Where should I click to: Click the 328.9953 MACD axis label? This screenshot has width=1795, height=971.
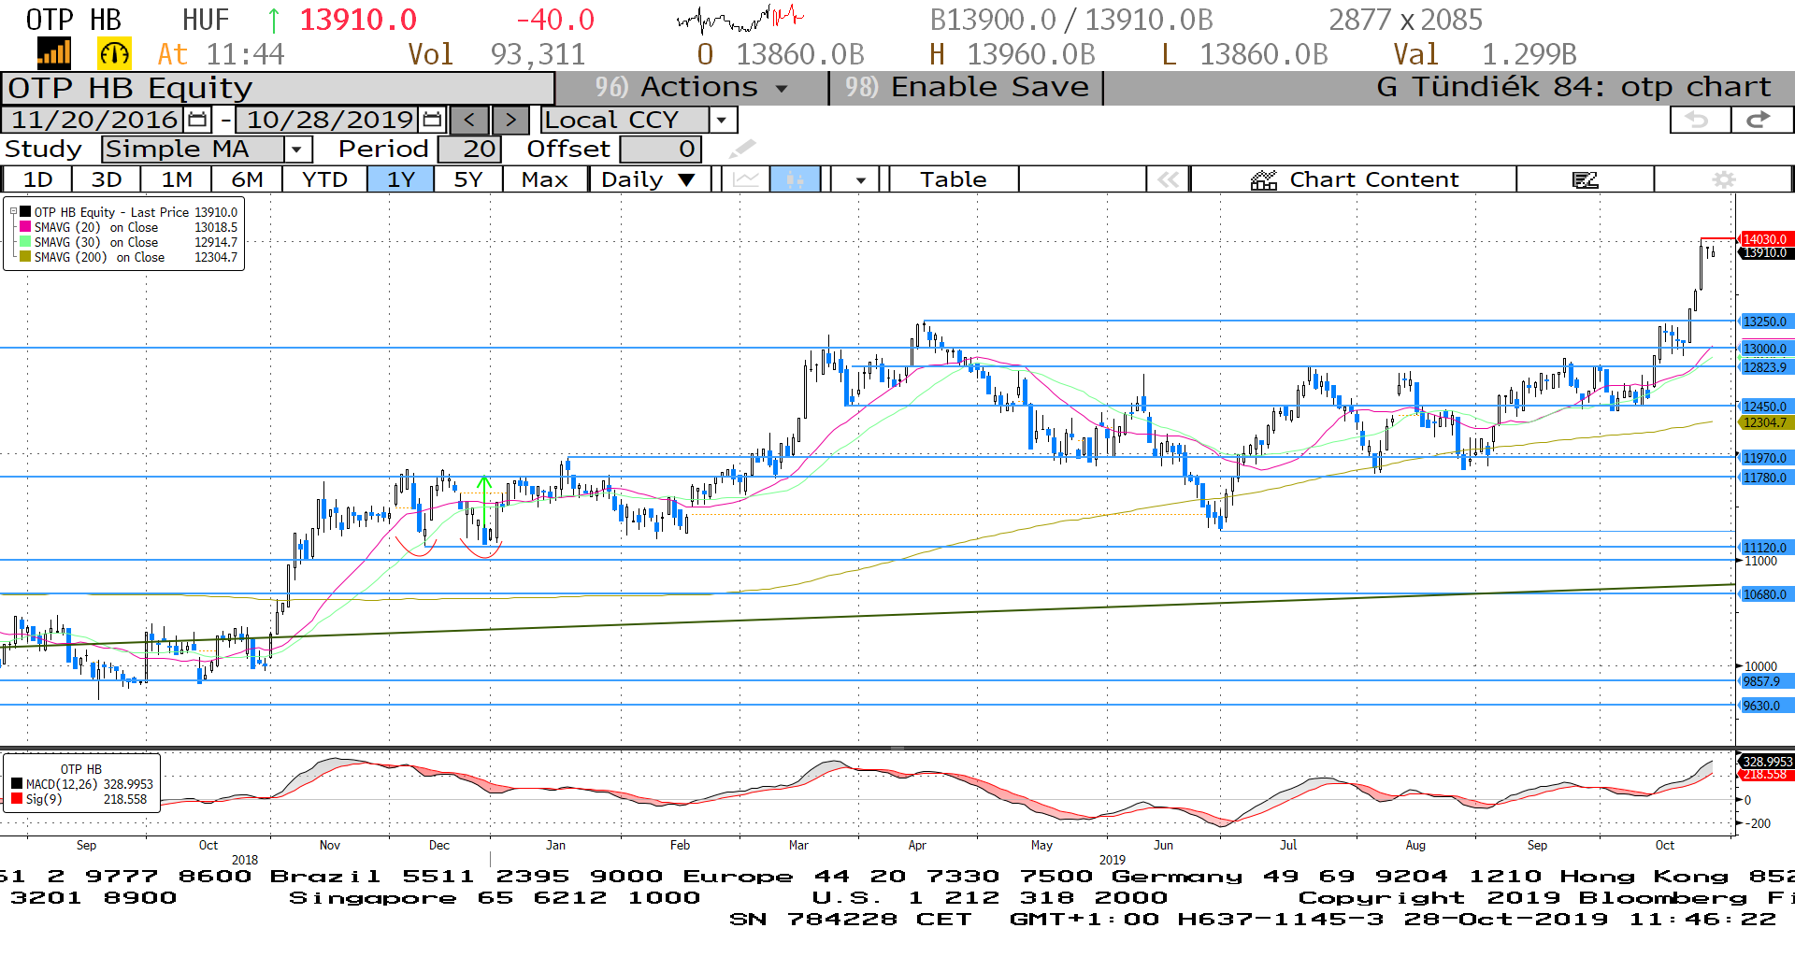(x=1766, y=762)
